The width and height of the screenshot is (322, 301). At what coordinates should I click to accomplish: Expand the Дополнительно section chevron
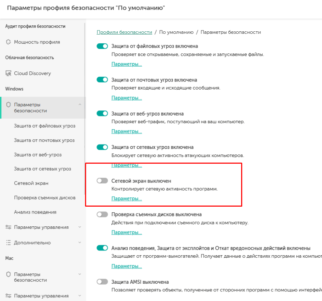coord(80,242)
